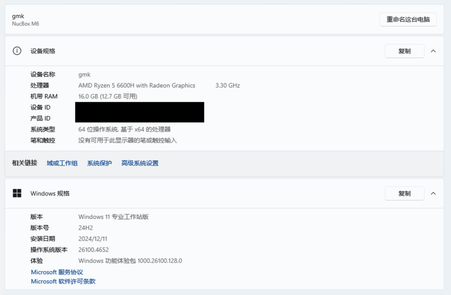
Task: Click the Windows logo icon beside Windows 规格
Action: click(17, 193)
